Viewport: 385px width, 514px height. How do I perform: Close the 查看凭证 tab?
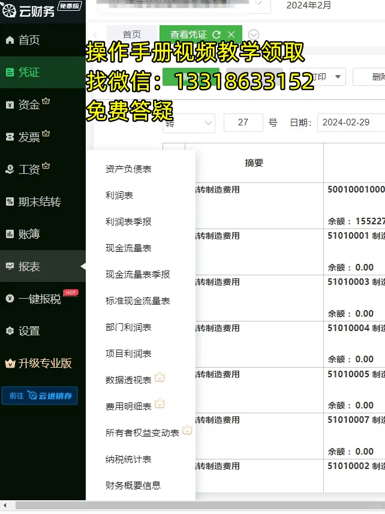[x=231, y=34]
